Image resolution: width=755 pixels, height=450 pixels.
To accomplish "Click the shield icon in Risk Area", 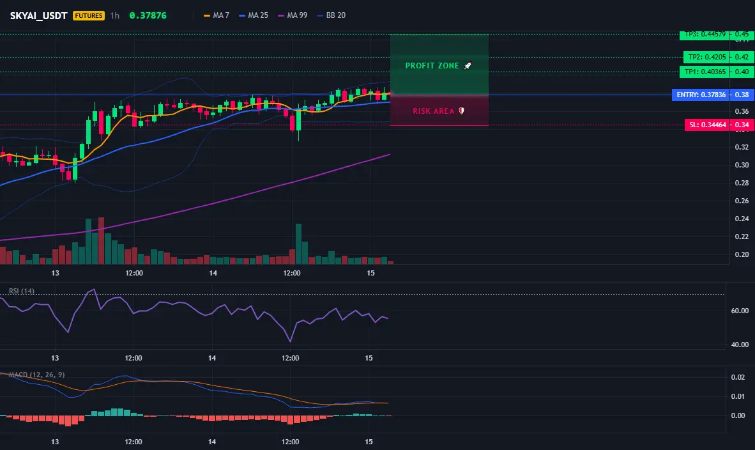I will [x=461, y=111].
